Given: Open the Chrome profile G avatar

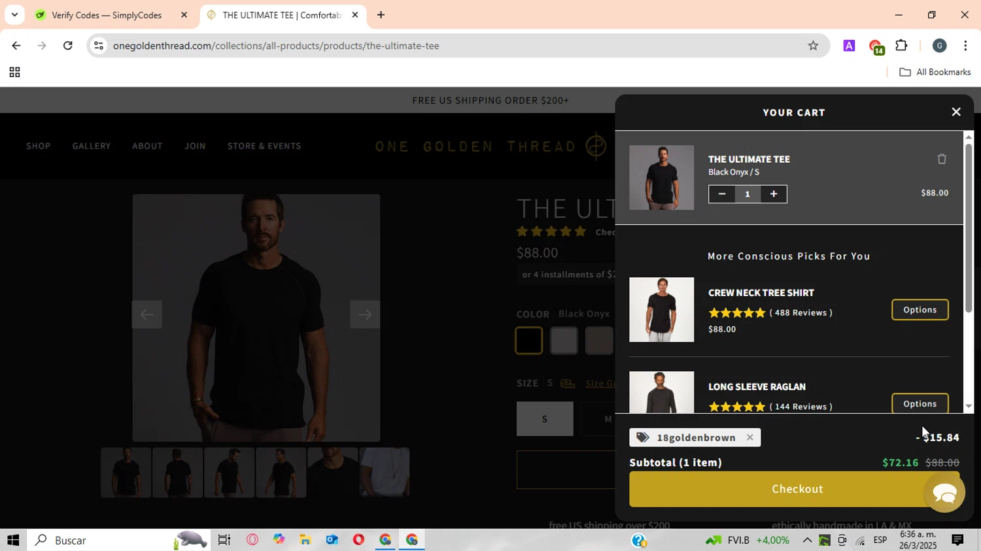Looking at the screenshot, I should pyautogui.click(x=939, y=46).
